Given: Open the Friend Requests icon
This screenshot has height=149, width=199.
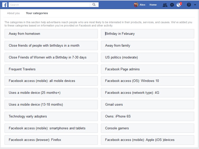Looking at the screenshot, I should coord(165,5).
